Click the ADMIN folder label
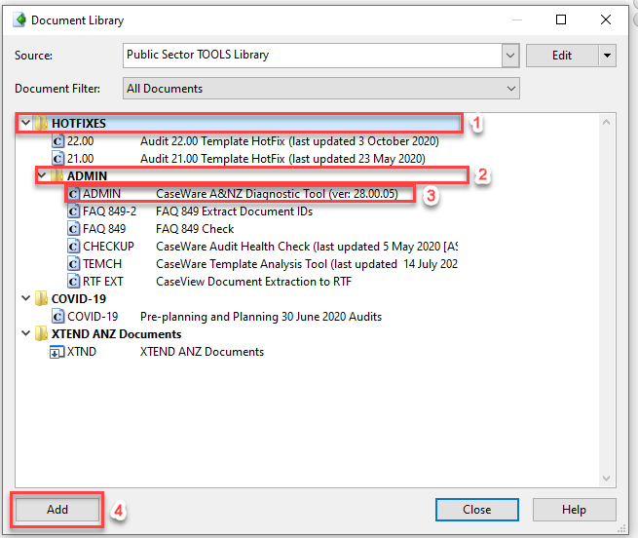638x538 pixels. tap(87, 175)
